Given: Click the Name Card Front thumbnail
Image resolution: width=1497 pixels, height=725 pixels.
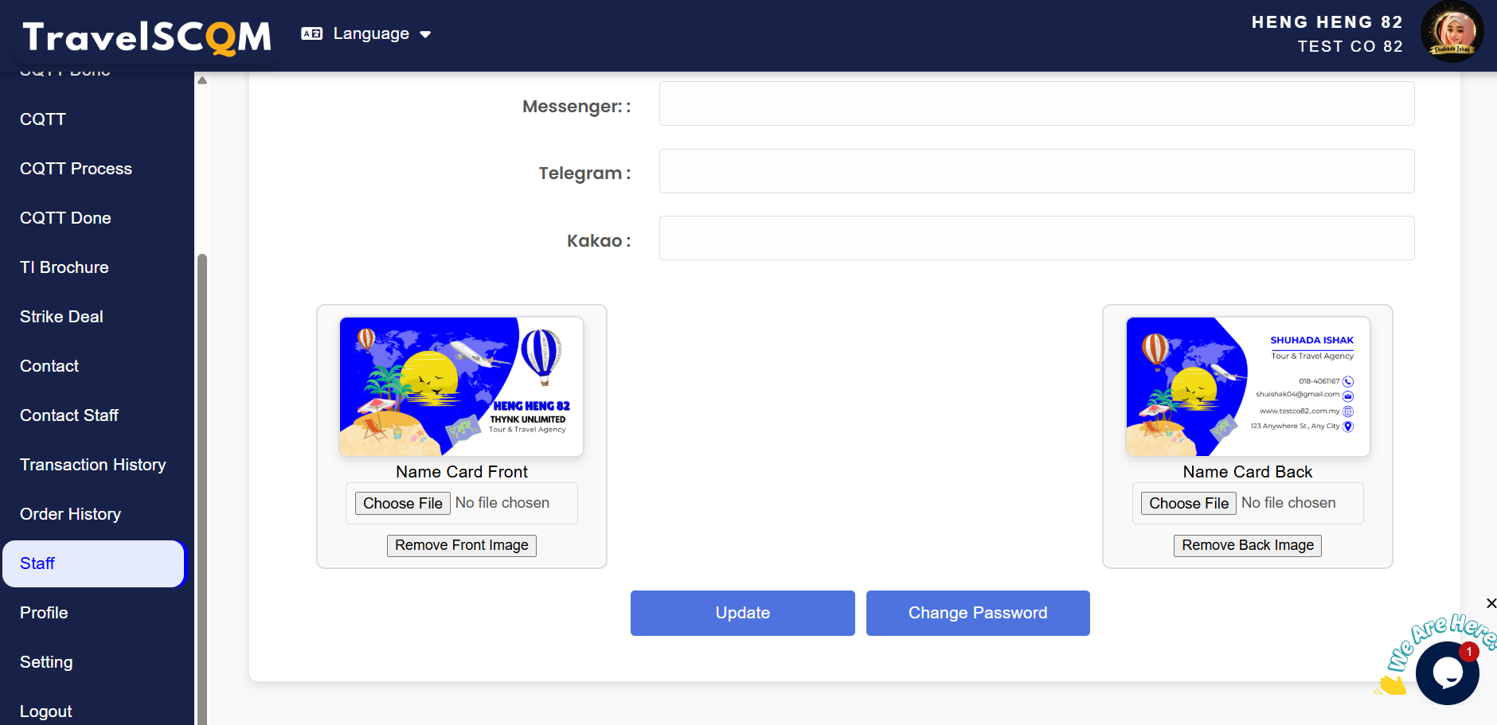Looking at the screenshot, I should click(x=461, y=387).
